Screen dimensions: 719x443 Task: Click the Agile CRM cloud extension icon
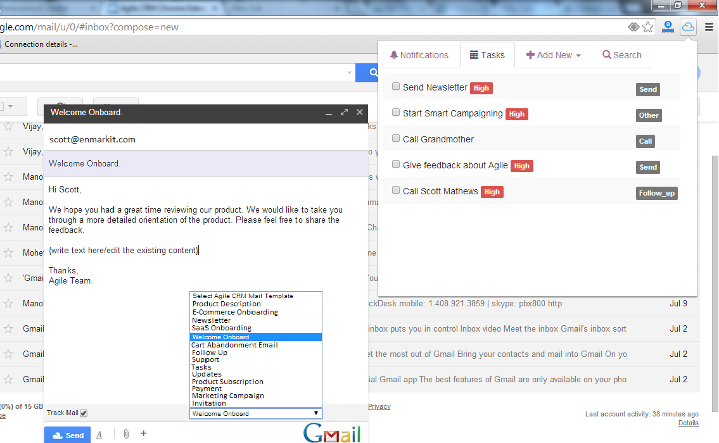click(688, 27)
